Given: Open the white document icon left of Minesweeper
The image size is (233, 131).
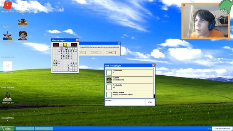Looking at the screenshot, I should (7, 66).
